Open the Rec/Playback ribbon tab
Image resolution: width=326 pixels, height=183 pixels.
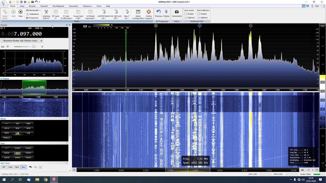pyautogui.click(x=58, y=6)
